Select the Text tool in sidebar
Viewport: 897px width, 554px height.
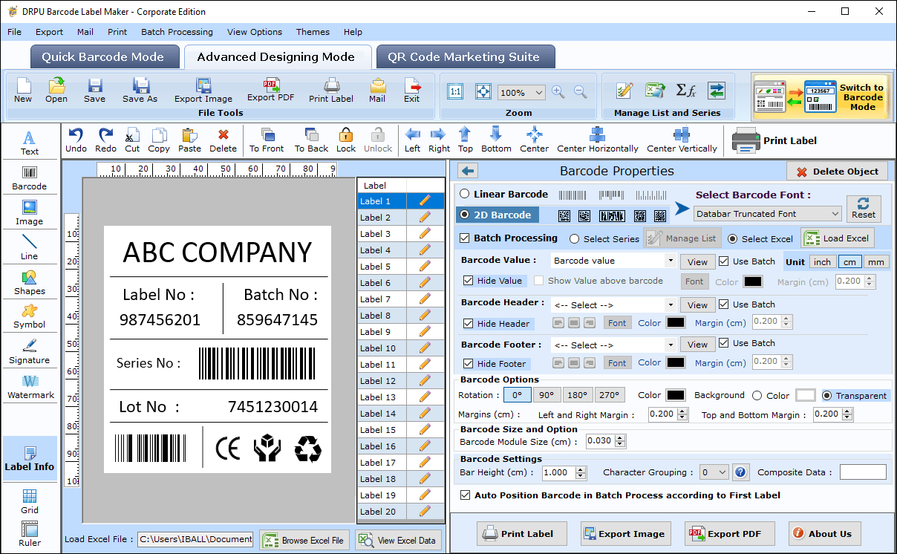tap(30, 143)
